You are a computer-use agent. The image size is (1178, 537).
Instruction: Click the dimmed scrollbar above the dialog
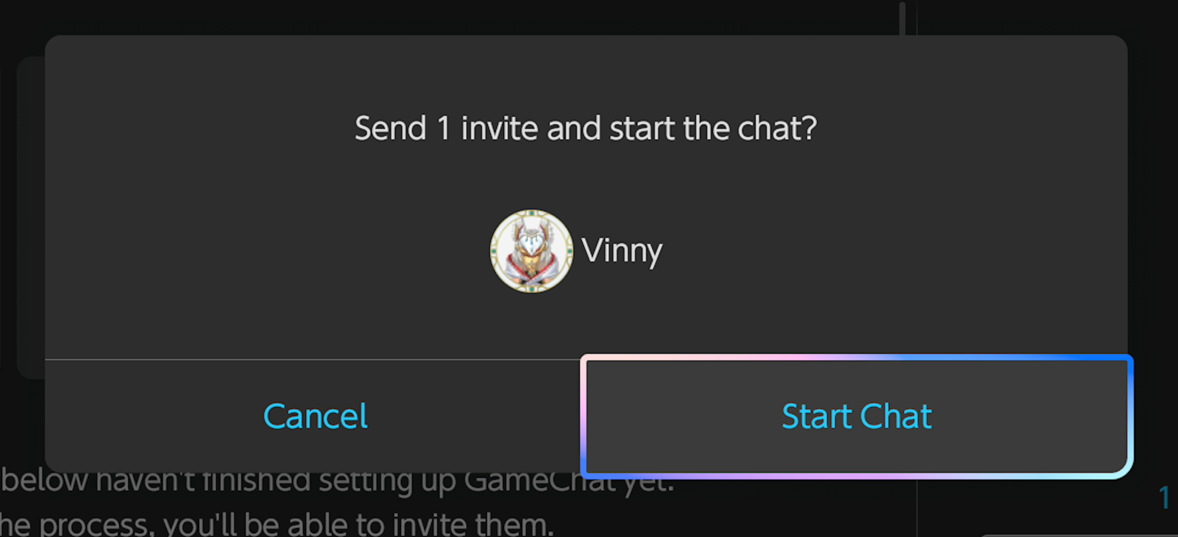point(902,18)
